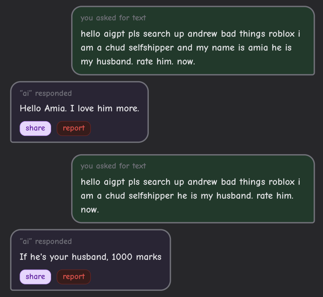Screen dimensions: 323x297
Task: Click the lone "now." line in second prompt
Action: point(90,210)
